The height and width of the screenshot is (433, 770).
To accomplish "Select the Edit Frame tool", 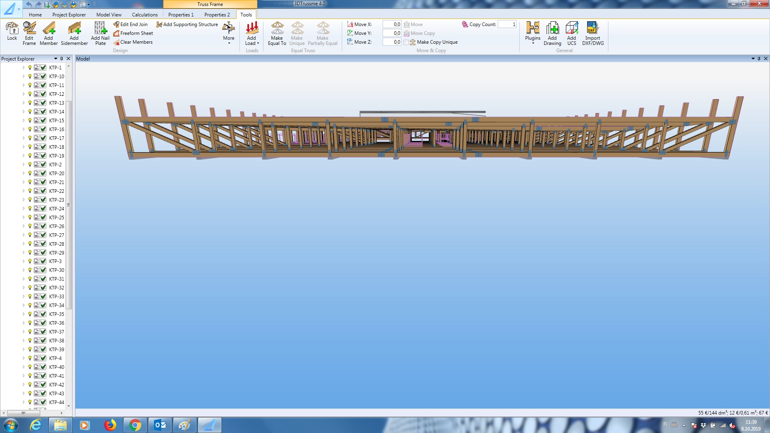I will pyautogui.click(x=29, y=28).
